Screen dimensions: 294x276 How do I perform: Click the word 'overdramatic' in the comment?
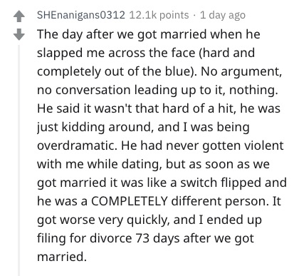tap(75, 145)
